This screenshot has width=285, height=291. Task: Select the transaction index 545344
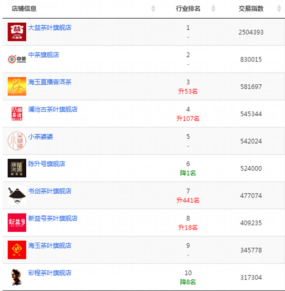(x=251, y=114)
